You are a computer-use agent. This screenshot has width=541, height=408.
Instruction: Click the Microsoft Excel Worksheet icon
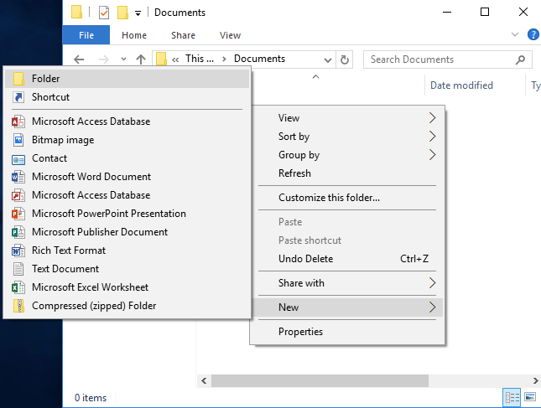tap(18, 287)
